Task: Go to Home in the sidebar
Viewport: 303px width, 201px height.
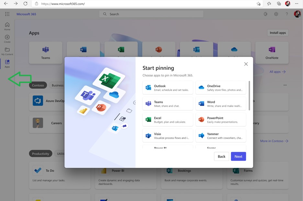Action: [7, 26]
